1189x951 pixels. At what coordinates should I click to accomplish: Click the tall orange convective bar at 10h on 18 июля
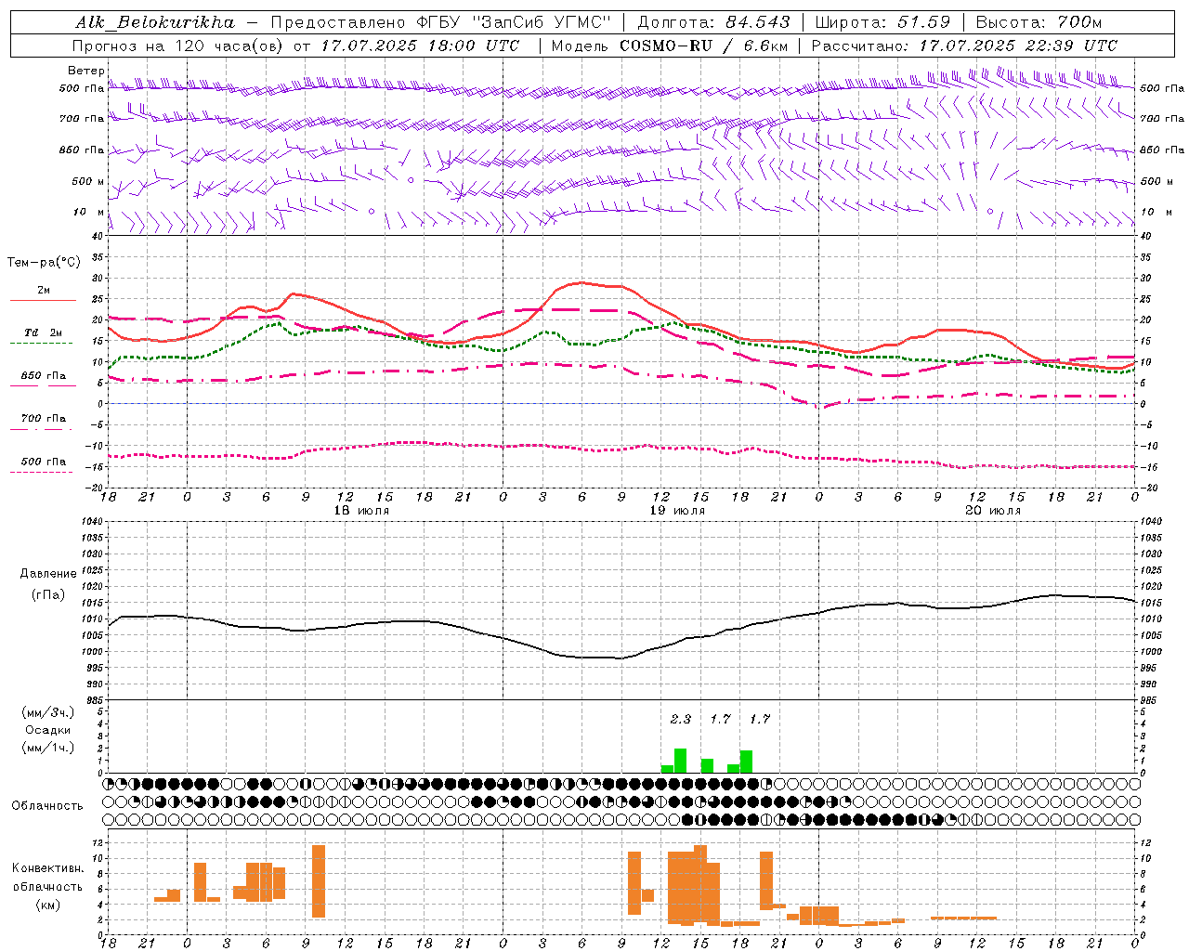tap(319, 881)
